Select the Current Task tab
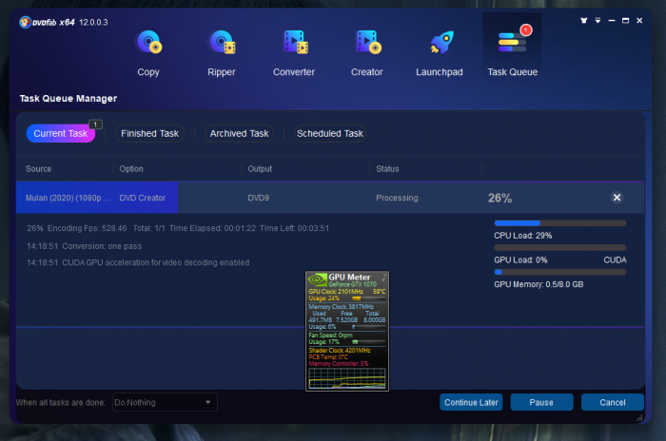The width and height of the screenshot is (666, 441). point(61,134)
